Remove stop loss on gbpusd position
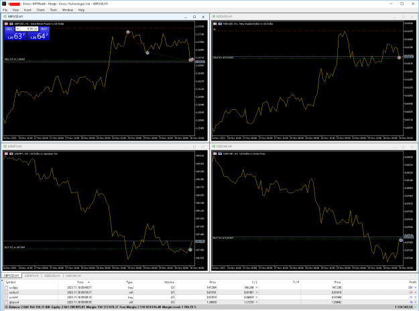 pyautogui.click(x=257, y=302)
